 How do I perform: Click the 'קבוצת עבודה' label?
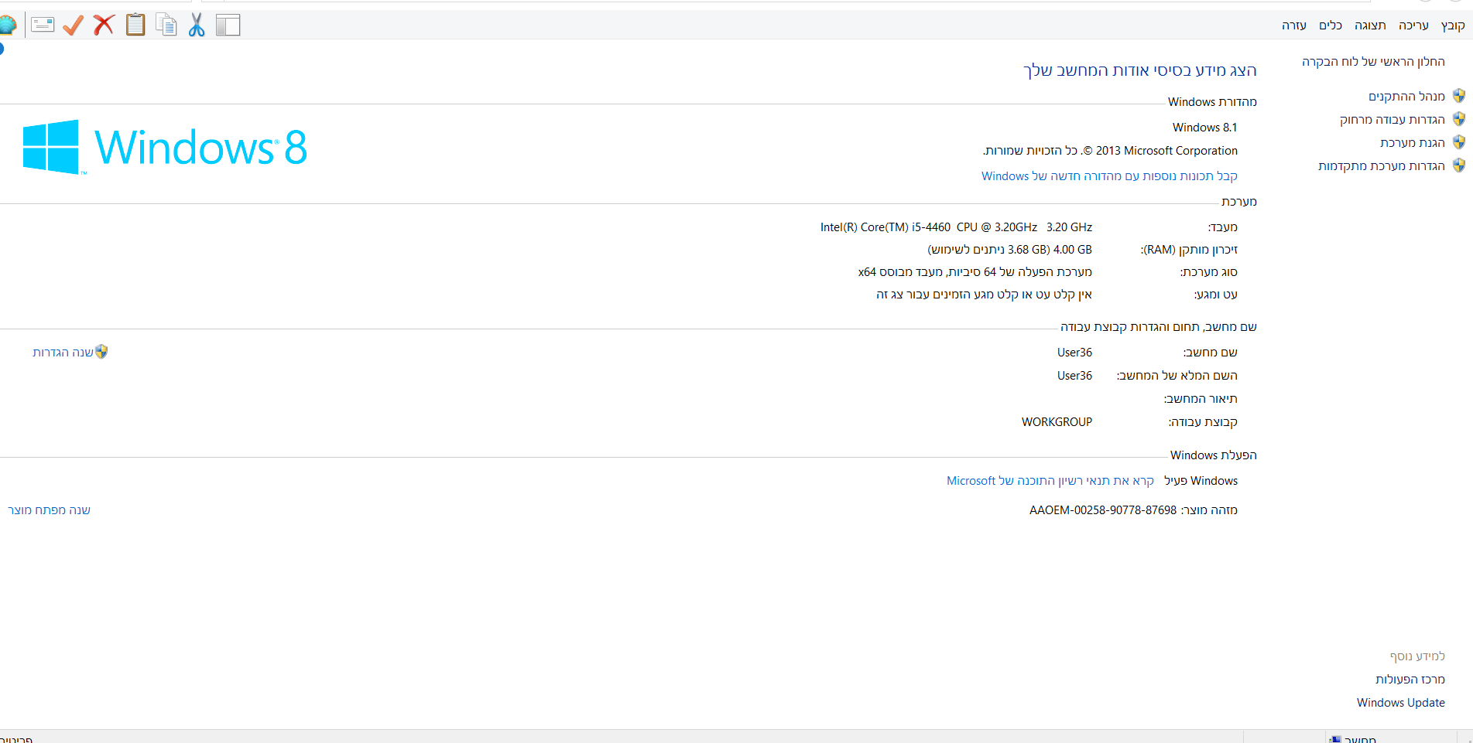point(1203,422)
